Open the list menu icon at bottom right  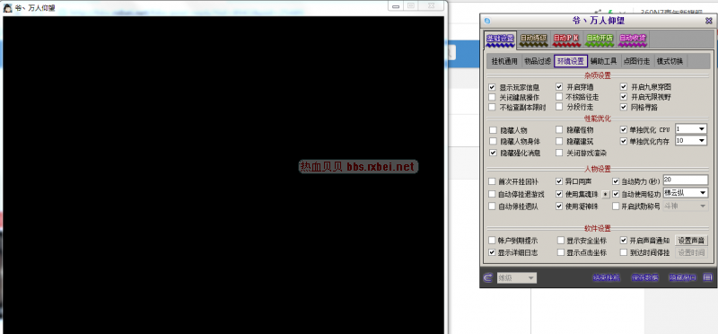707,277
